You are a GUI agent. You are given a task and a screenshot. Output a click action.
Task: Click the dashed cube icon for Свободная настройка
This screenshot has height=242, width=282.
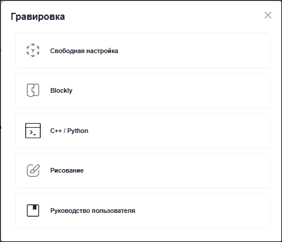click(33, 50)
